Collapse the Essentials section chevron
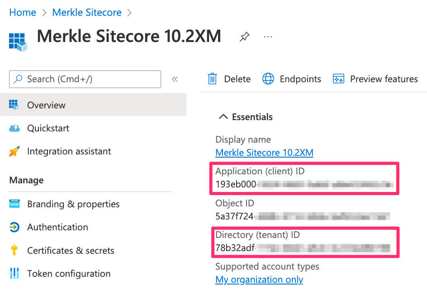Viewport: 427px width, 289px height. tap(223, 117)
